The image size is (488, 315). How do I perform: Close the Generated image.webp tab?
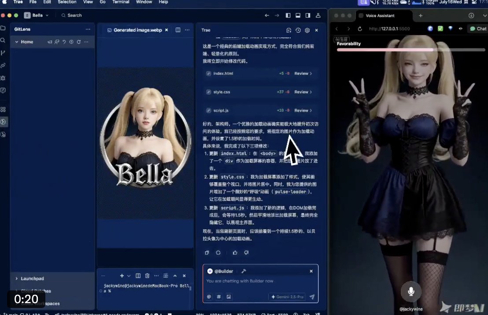click(166, 30)
